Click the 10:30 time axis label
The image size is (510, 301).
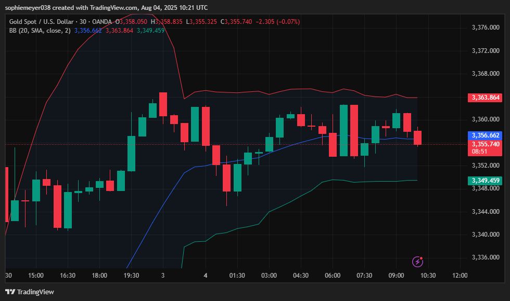click(x=428, y=276)
